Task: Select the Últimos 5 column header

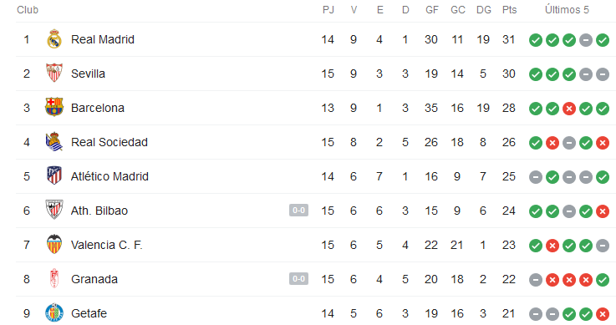Action: pos(567,10)
